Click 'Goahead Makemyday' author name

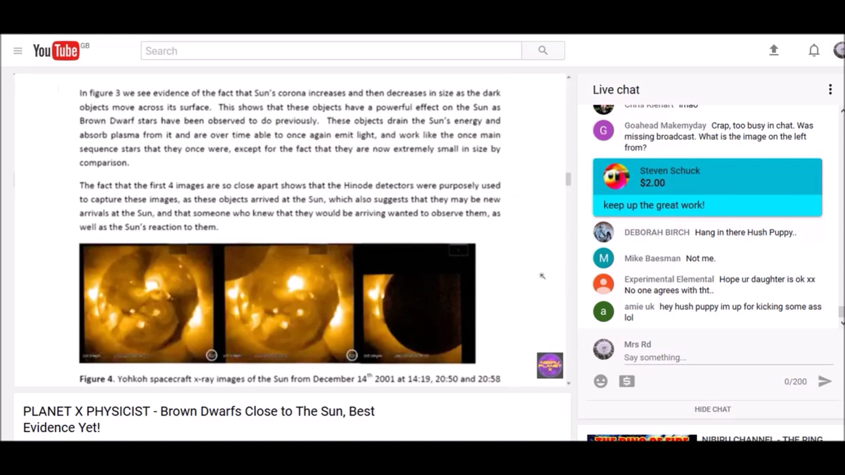pos(665,125)
